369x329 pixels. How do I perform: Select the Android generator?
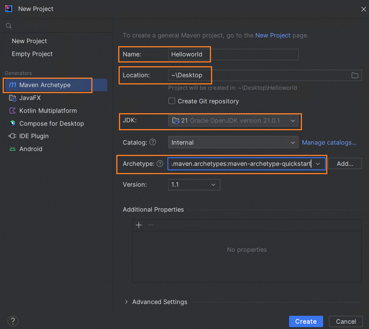pyautogui.click(x=31, y=149)
